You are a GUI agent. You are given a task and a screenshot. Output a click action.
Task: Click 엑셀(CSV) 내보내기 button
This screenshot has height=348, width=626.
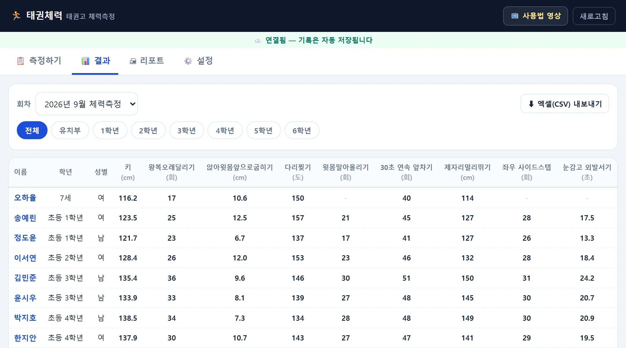[565, 104]
